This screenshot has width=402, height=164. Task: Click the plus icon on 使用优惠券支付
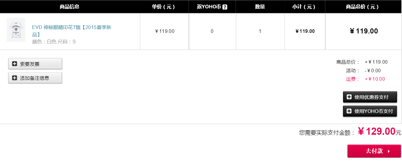click(x=349, y=97)
